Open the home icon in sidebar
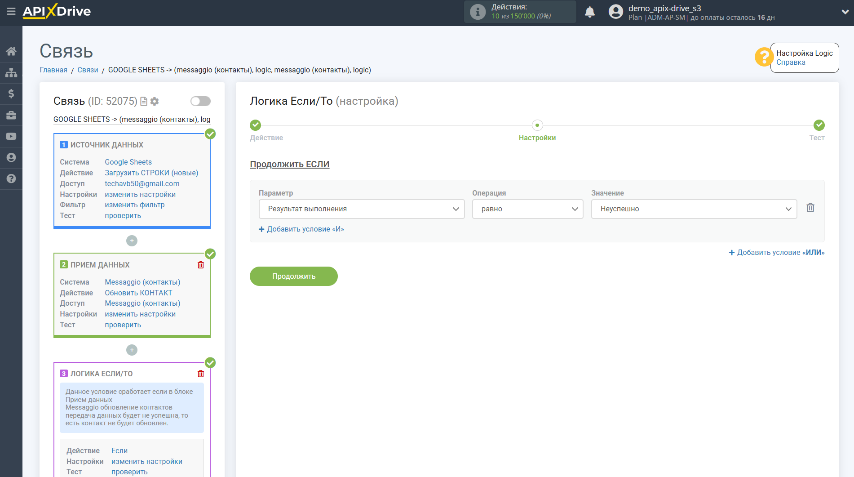 (x=11, y=51)
